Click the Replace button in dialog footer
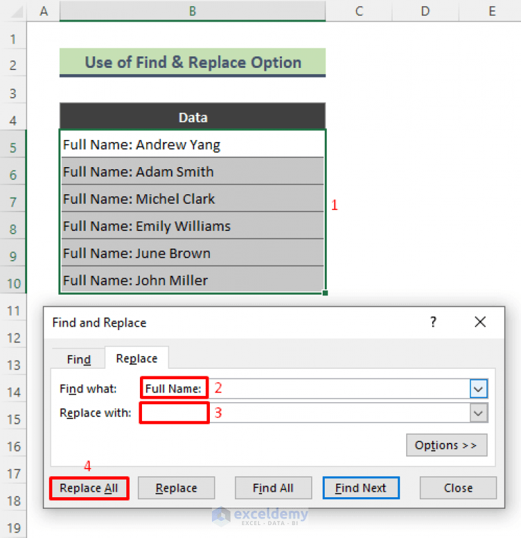Viewport: 521px width, 538px height. click(177, 488)
